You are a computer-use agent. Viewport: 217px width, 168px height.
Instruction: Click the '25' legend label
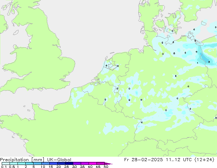66,167
